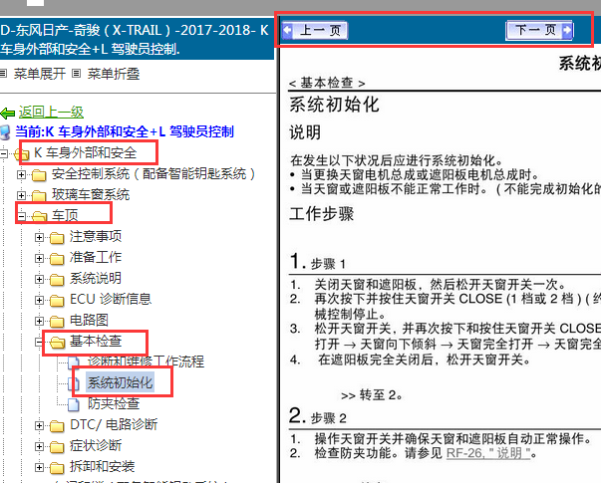This screenshot has width=601, height=483.
Task: Expand the 玻璃车窗系统 node
Action: click(x=22, y=196)
